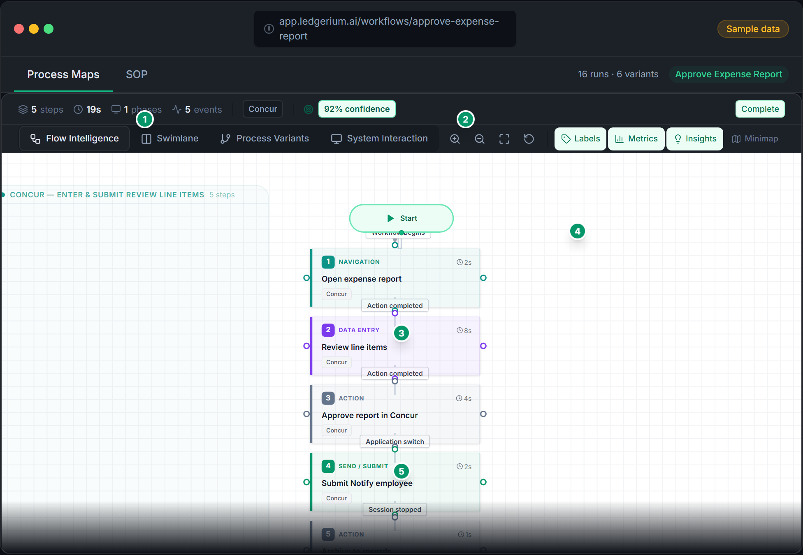The width and height of the screenshot is (803, 555).
Task: Select the Open expense report step card
Action: pos(395,278)
